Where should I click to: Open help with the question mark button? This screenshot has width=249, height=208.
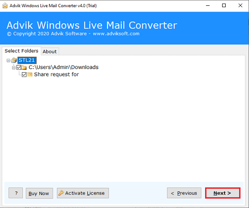click(16, 193)
